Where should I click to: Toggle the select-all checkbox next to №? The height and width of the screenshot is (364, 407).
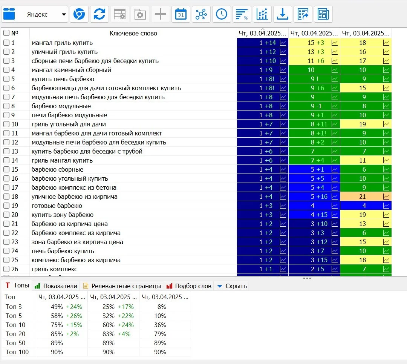[x=6, y=33]
